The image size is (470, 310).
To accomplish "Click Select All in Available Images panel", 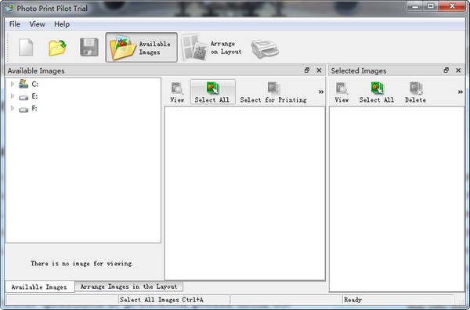I will [212, 92].
